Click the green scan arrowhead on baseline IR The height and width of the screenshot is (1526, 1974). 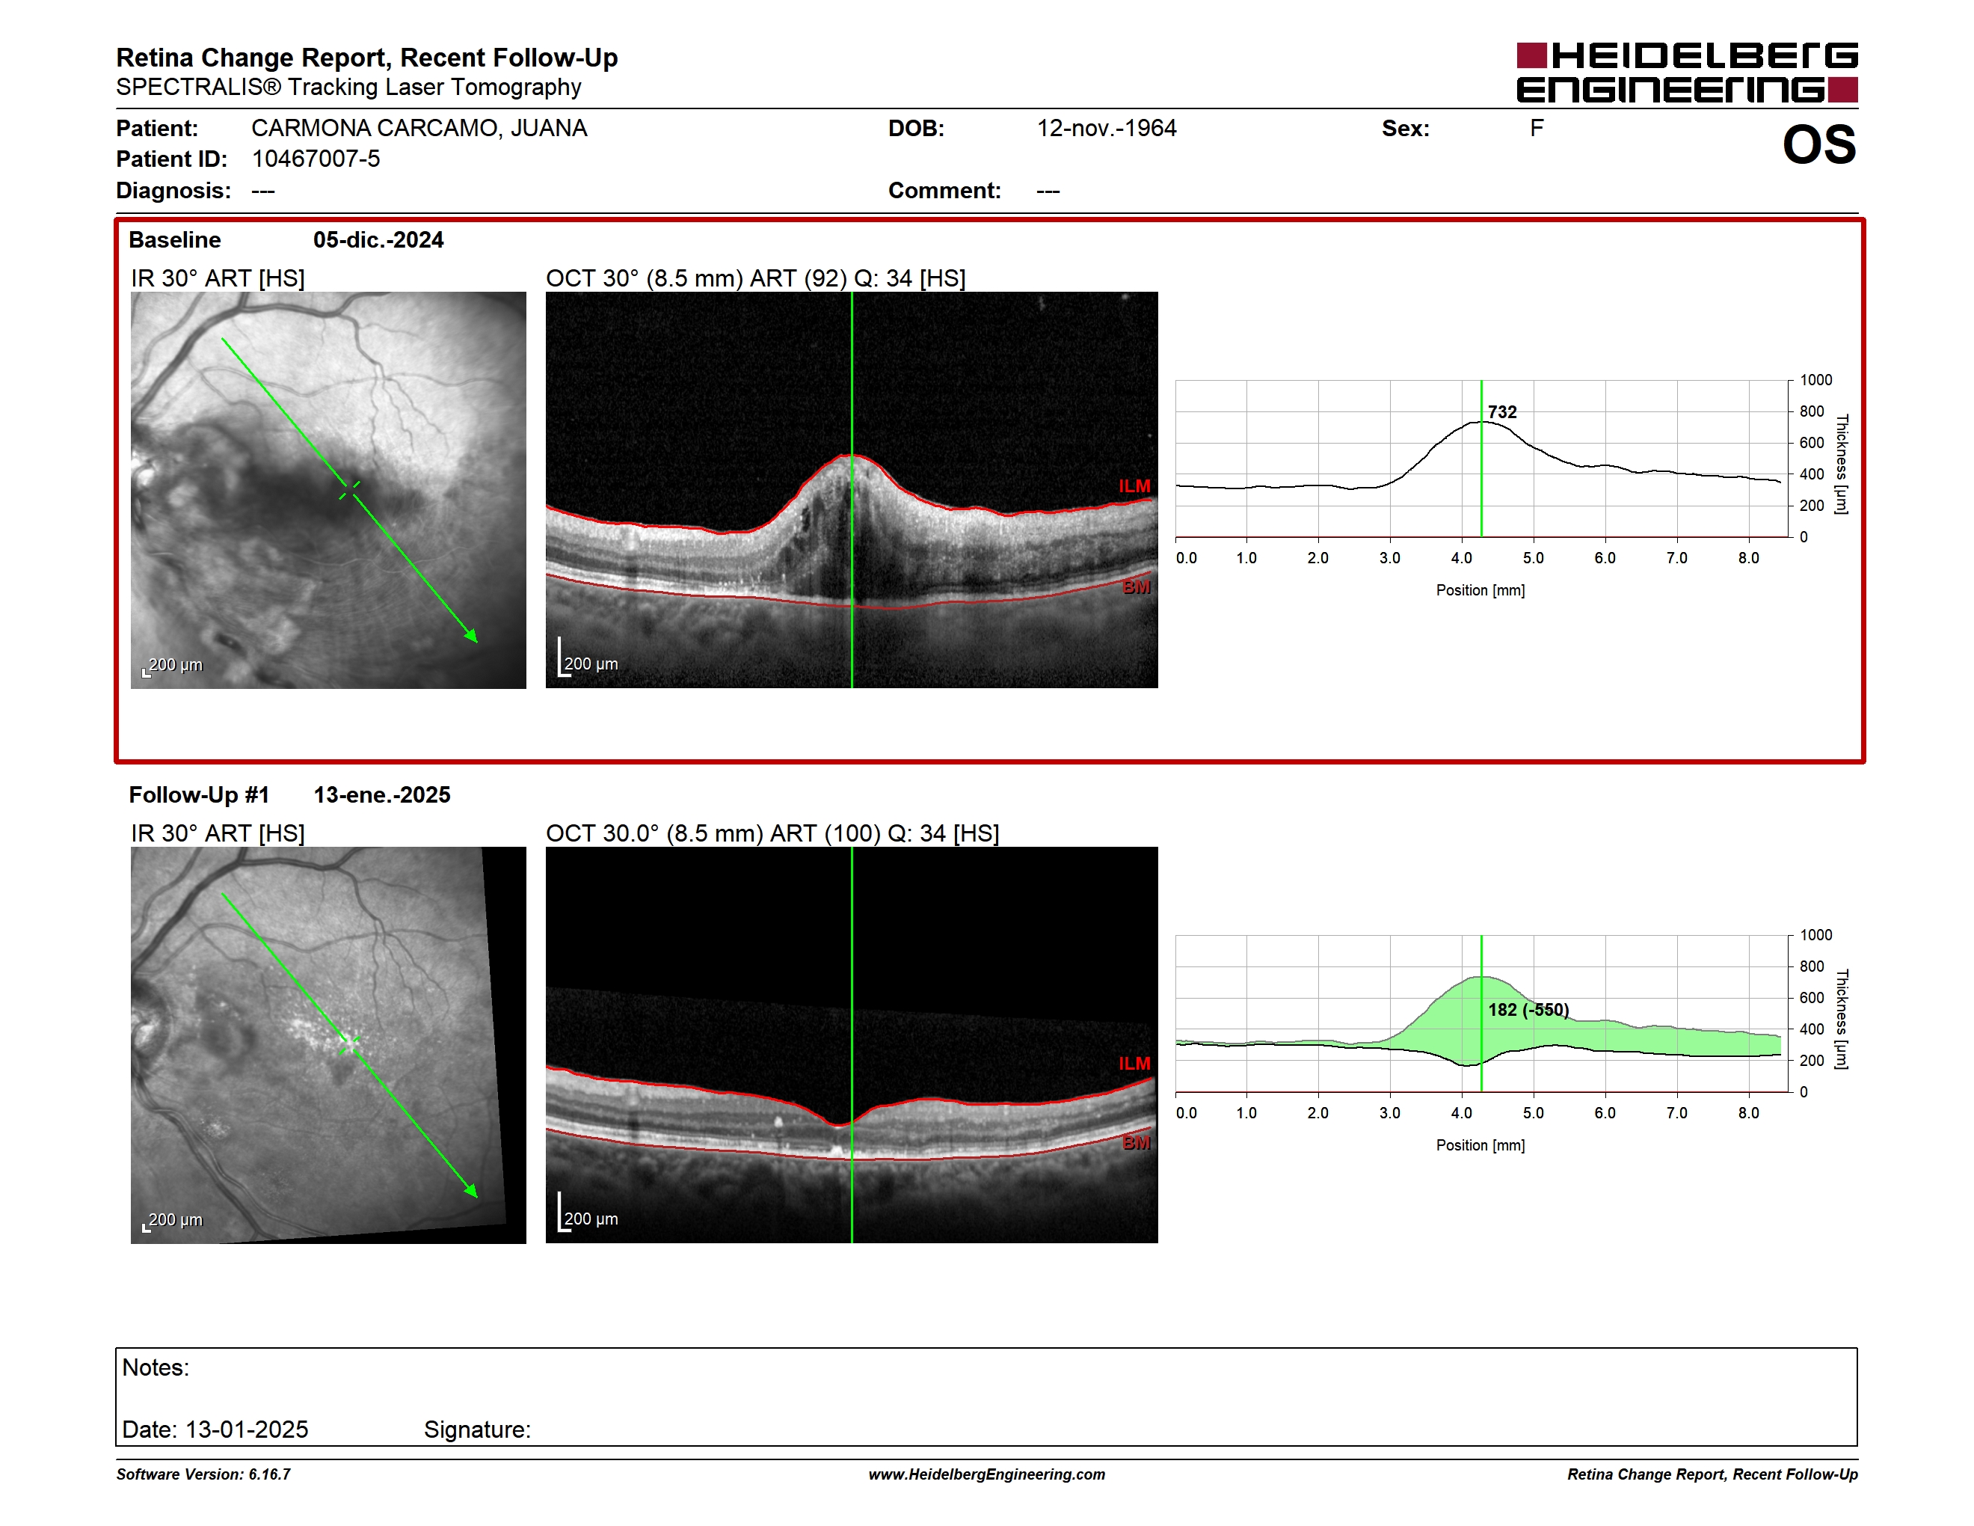[471, 636]
